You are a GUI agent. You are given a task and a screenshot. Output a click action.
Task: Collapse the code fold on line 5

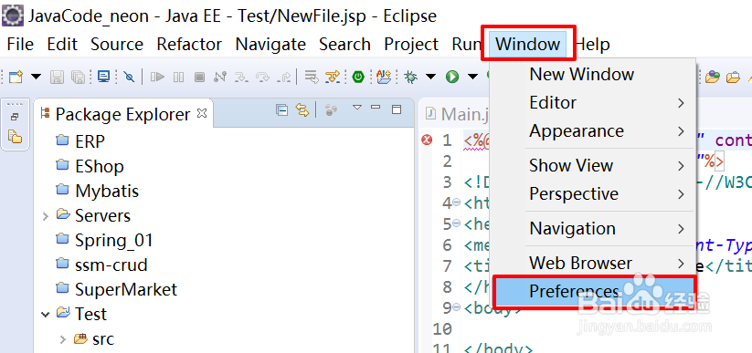(457, 224)
